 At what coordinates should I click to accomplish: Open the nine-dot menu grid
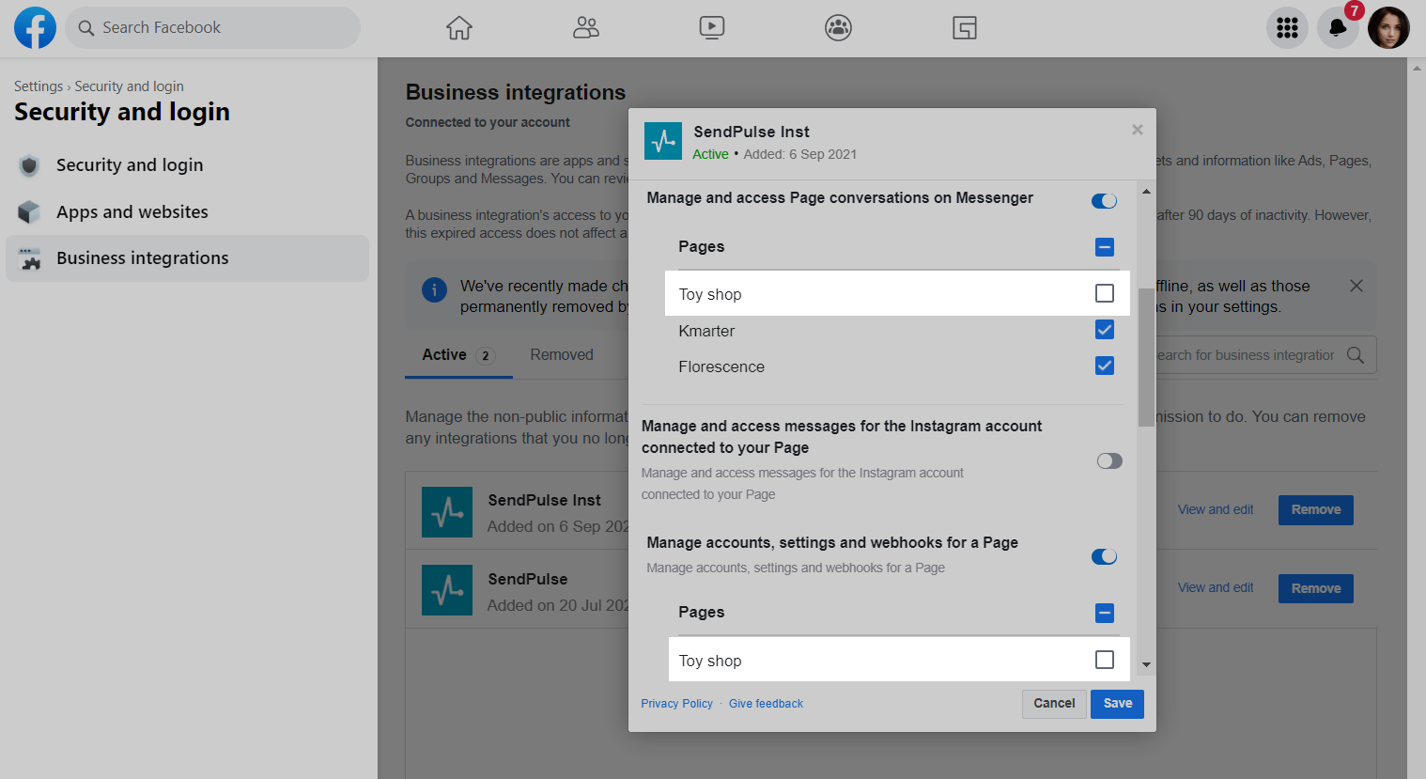tap(1287, 28)
